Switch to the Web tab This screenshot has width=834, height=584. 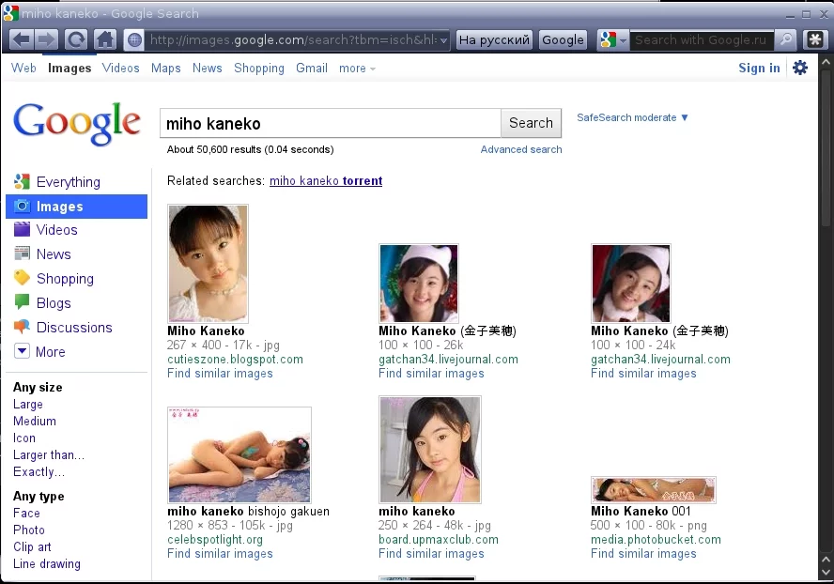click(23, 69)
